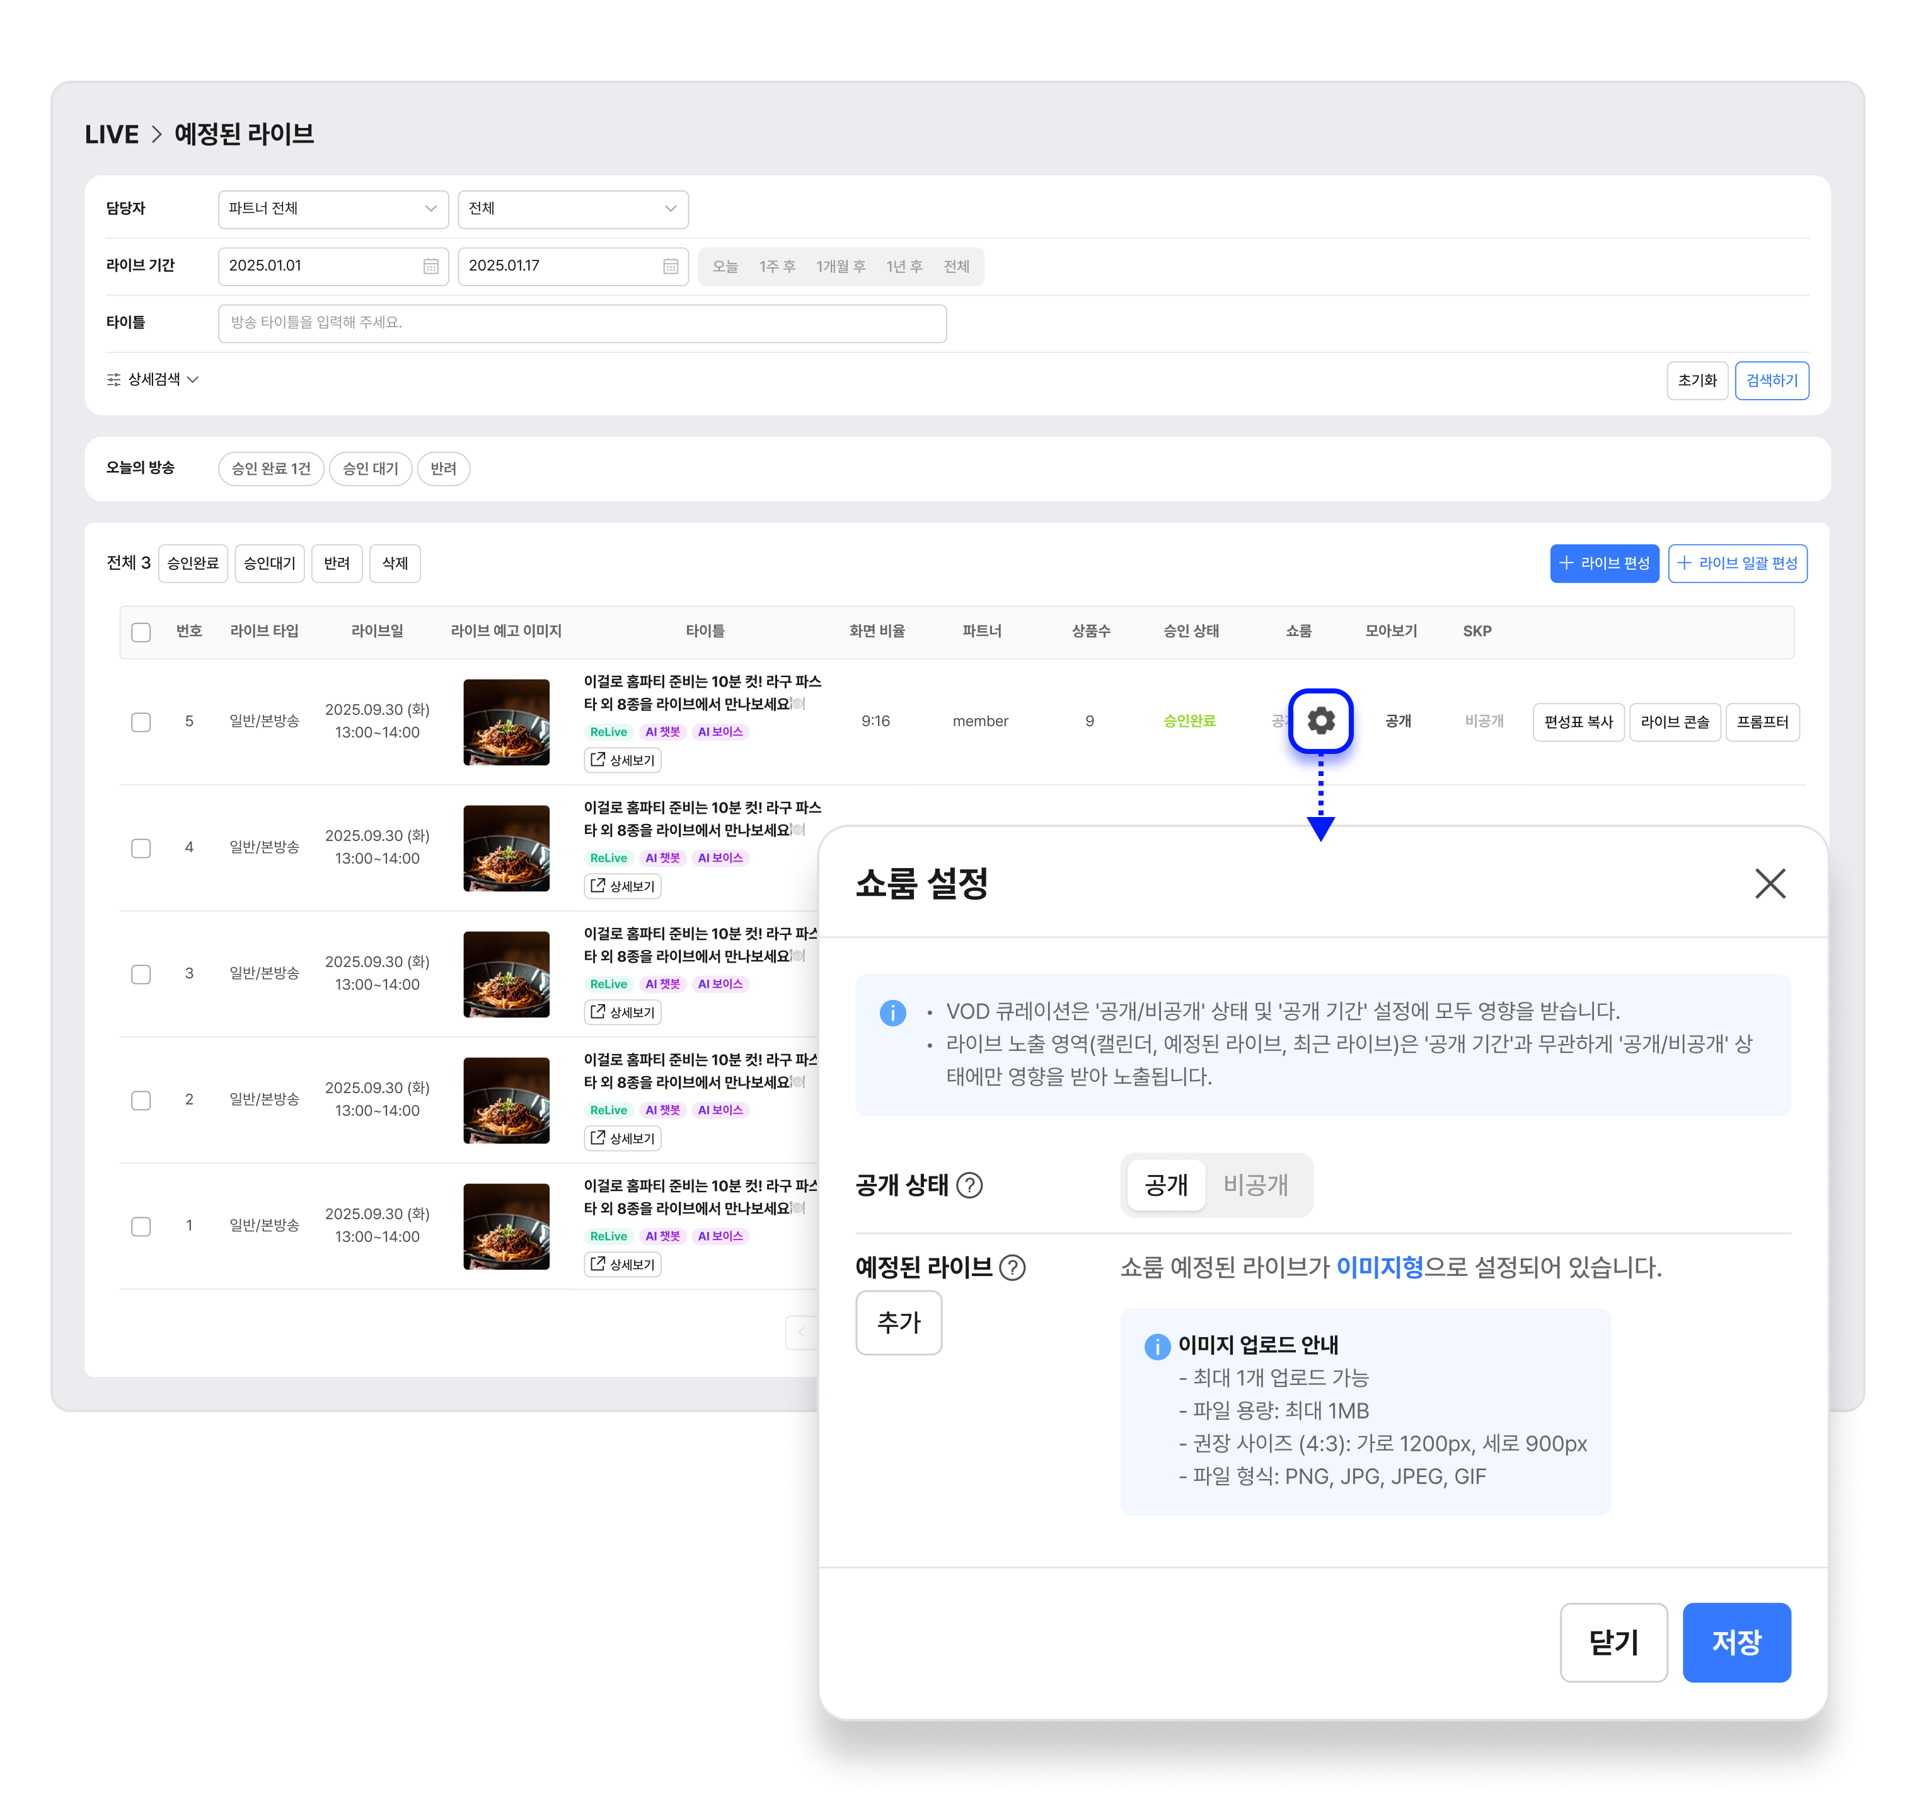Click the + 라이브 편성 button
The height and width of the screenshot is (1803, 1916).
(x=1604, y=563)
